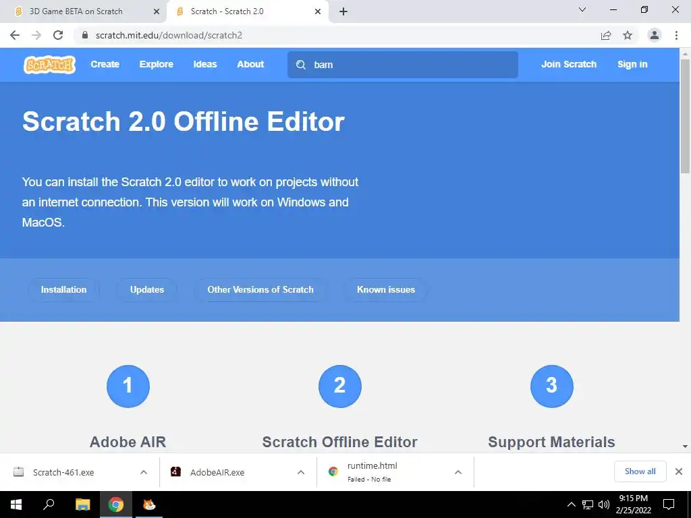Select the Scratch - Scratch 2.0 tab
Image resolution: width=691 pixels, height=518 pixels.
tap(247, 11)
